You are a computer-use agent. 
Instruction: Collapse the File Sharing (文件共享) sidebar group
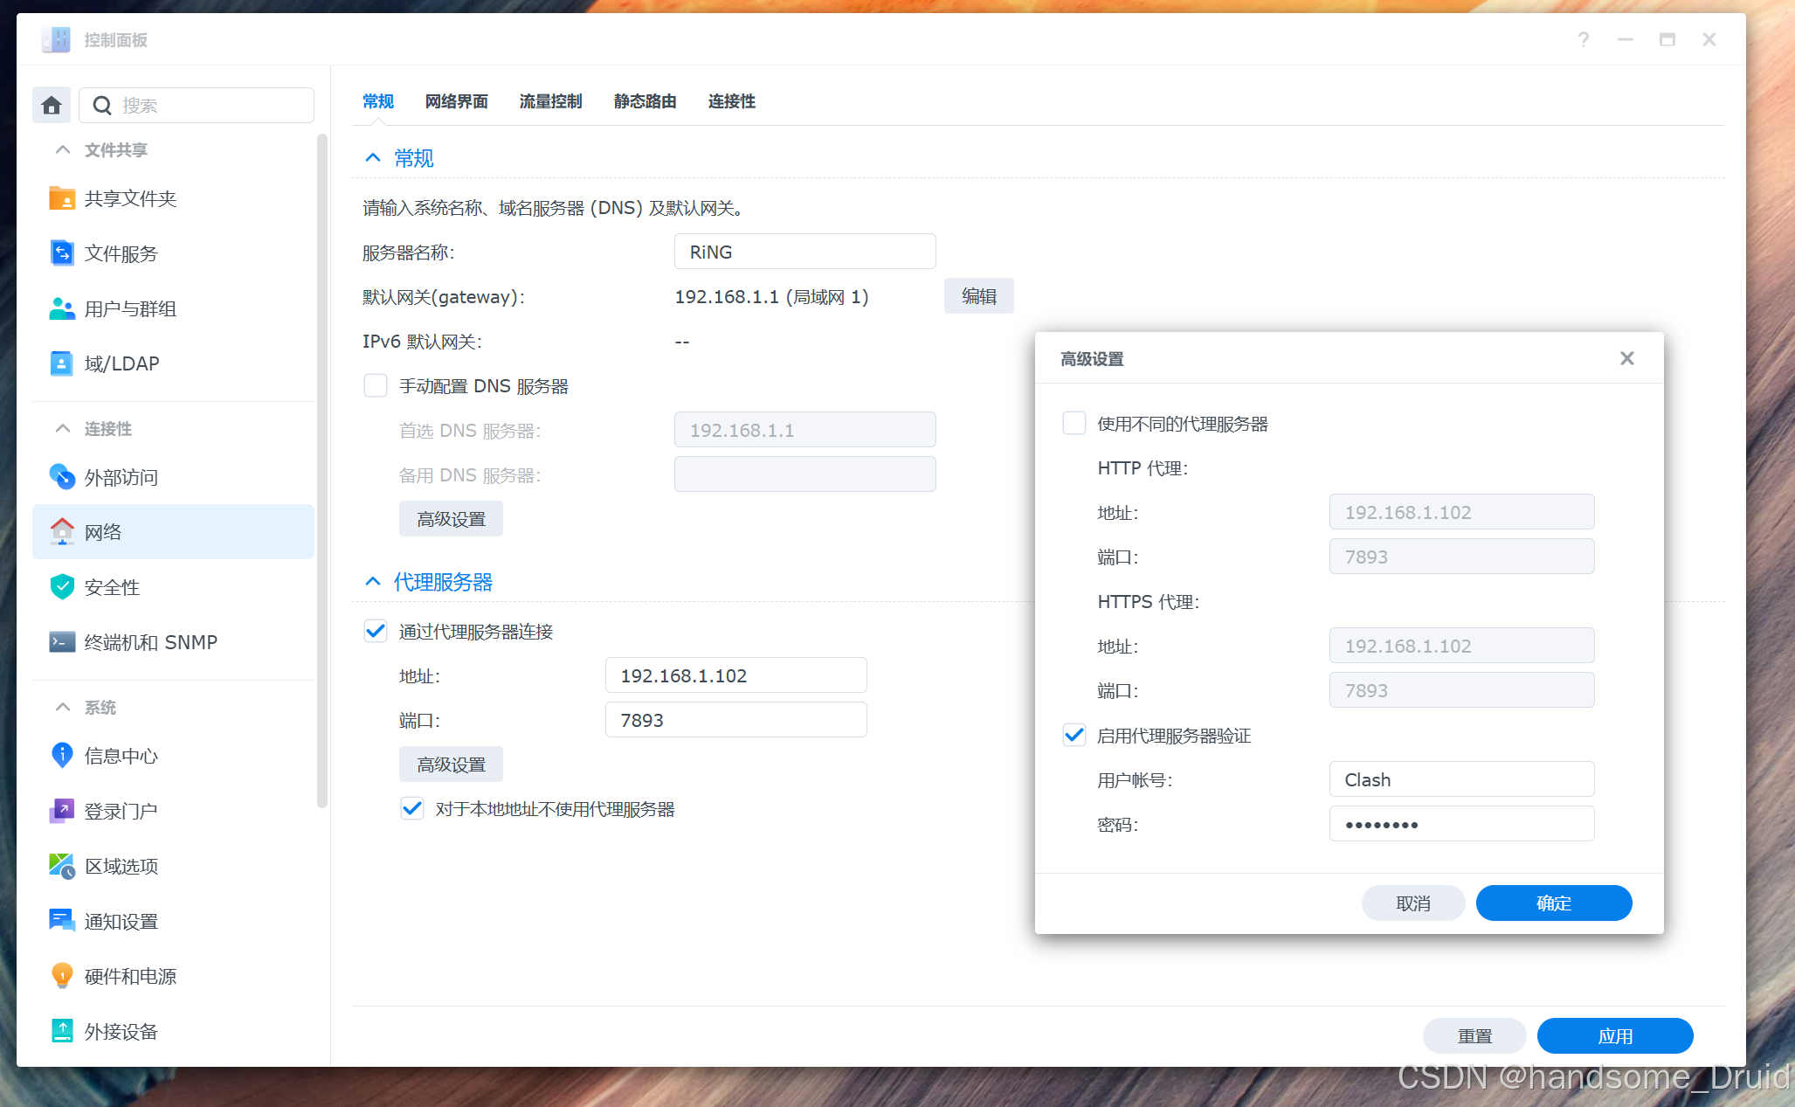63,150
